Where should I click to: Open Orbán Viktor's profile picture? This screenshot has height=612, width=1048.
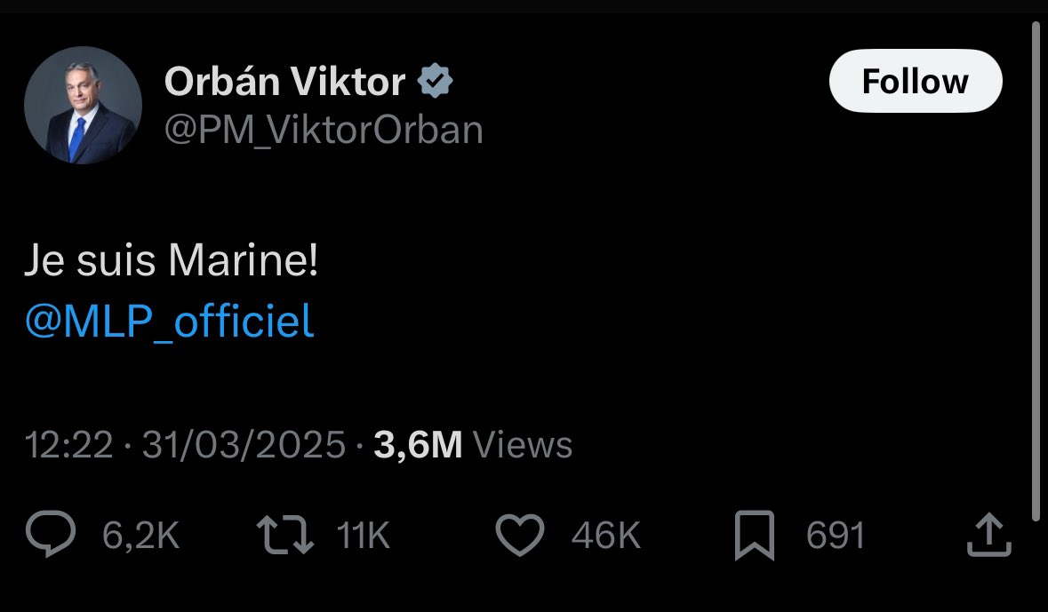click(83, 106)
